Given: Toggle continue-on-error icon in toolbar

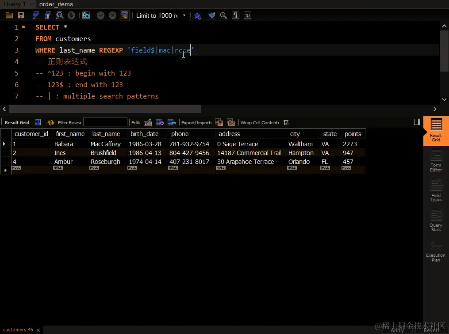Looking at the screenshot, I should tap(86, 15).
